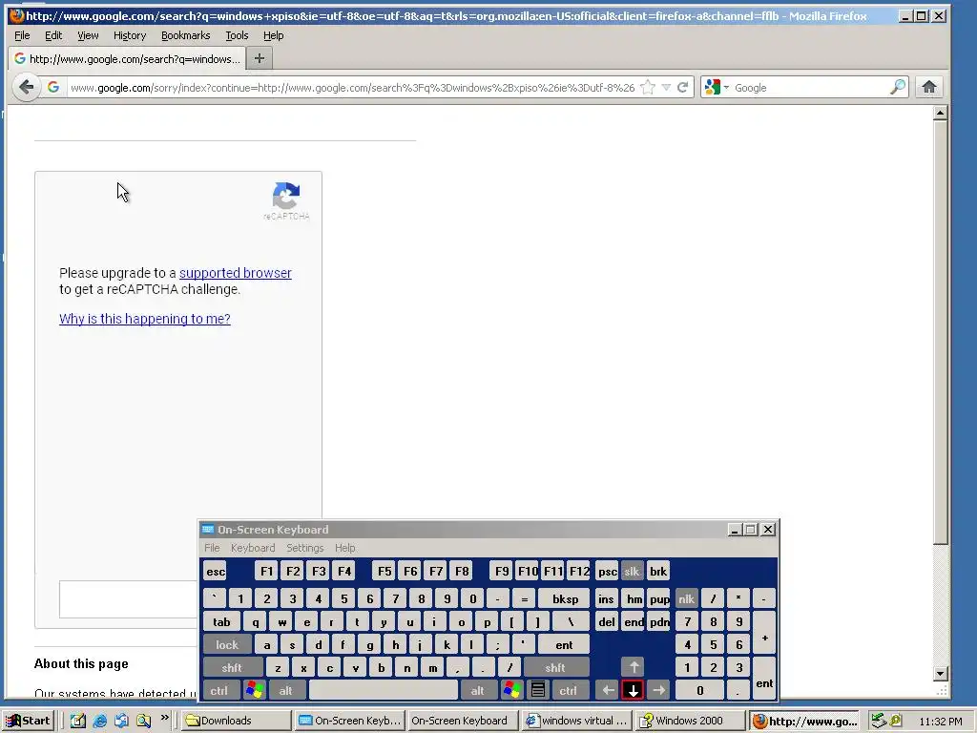Click psc key on On-Screen Keyboard
Screen dimensions: 977x733
pyautogui.click(x=607, y=571)
